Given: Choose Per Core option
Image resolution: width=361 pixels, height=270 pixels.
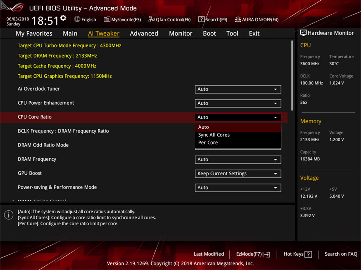Looking at the screenshot, I should click(238, 143).
